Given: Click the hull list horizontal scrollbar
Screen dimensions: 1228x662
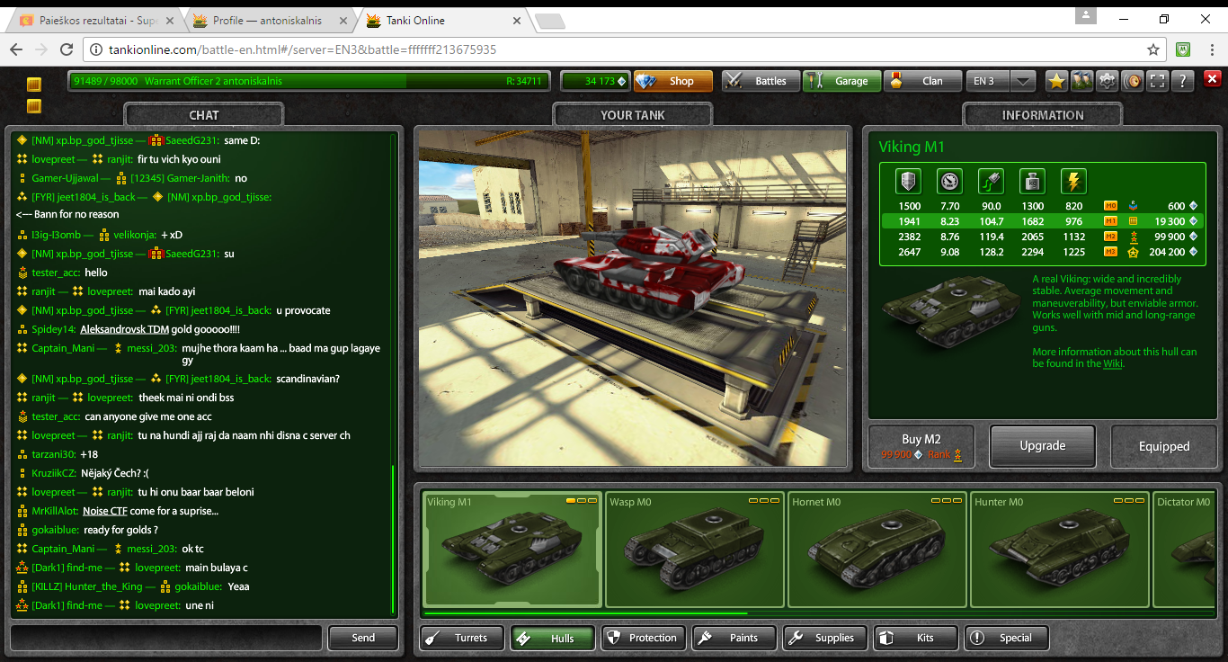Looking at the screenshot, I should click(x=584, y=614).
